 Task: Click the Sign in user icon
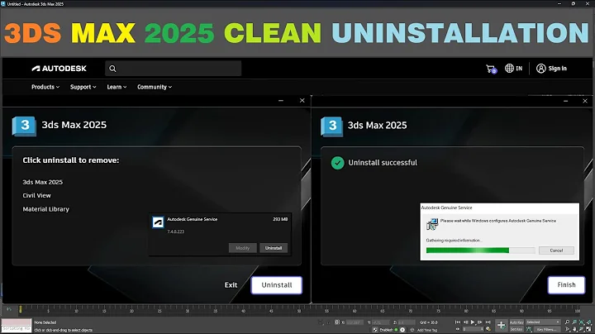(x=540, y=69)
